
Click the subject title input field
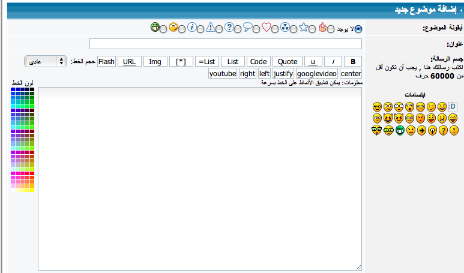(x=226, y=44)
